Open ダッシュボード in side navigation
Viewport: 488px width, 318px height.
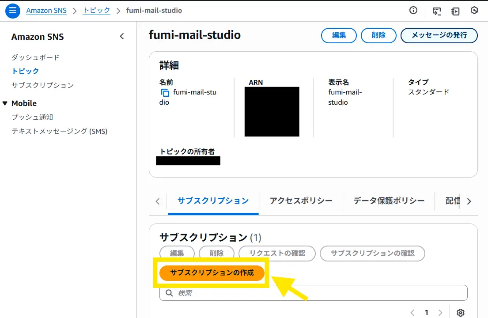(35, 57)
